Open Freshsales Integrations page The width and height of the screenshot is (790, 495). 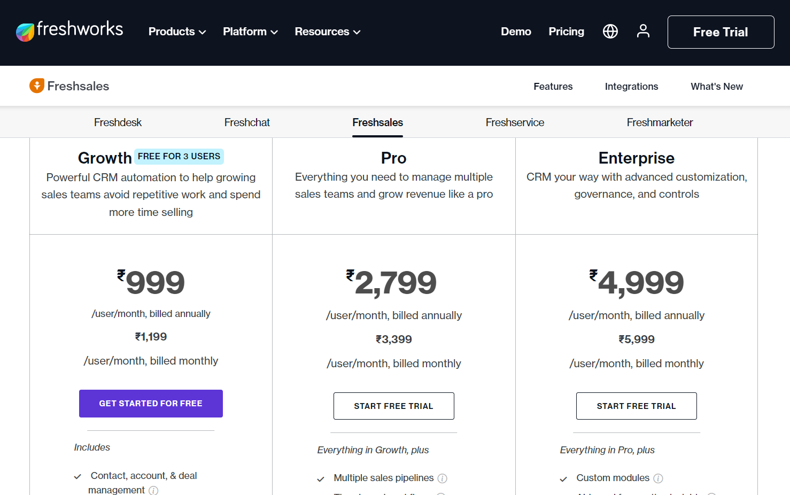click(x=631, y=87)
